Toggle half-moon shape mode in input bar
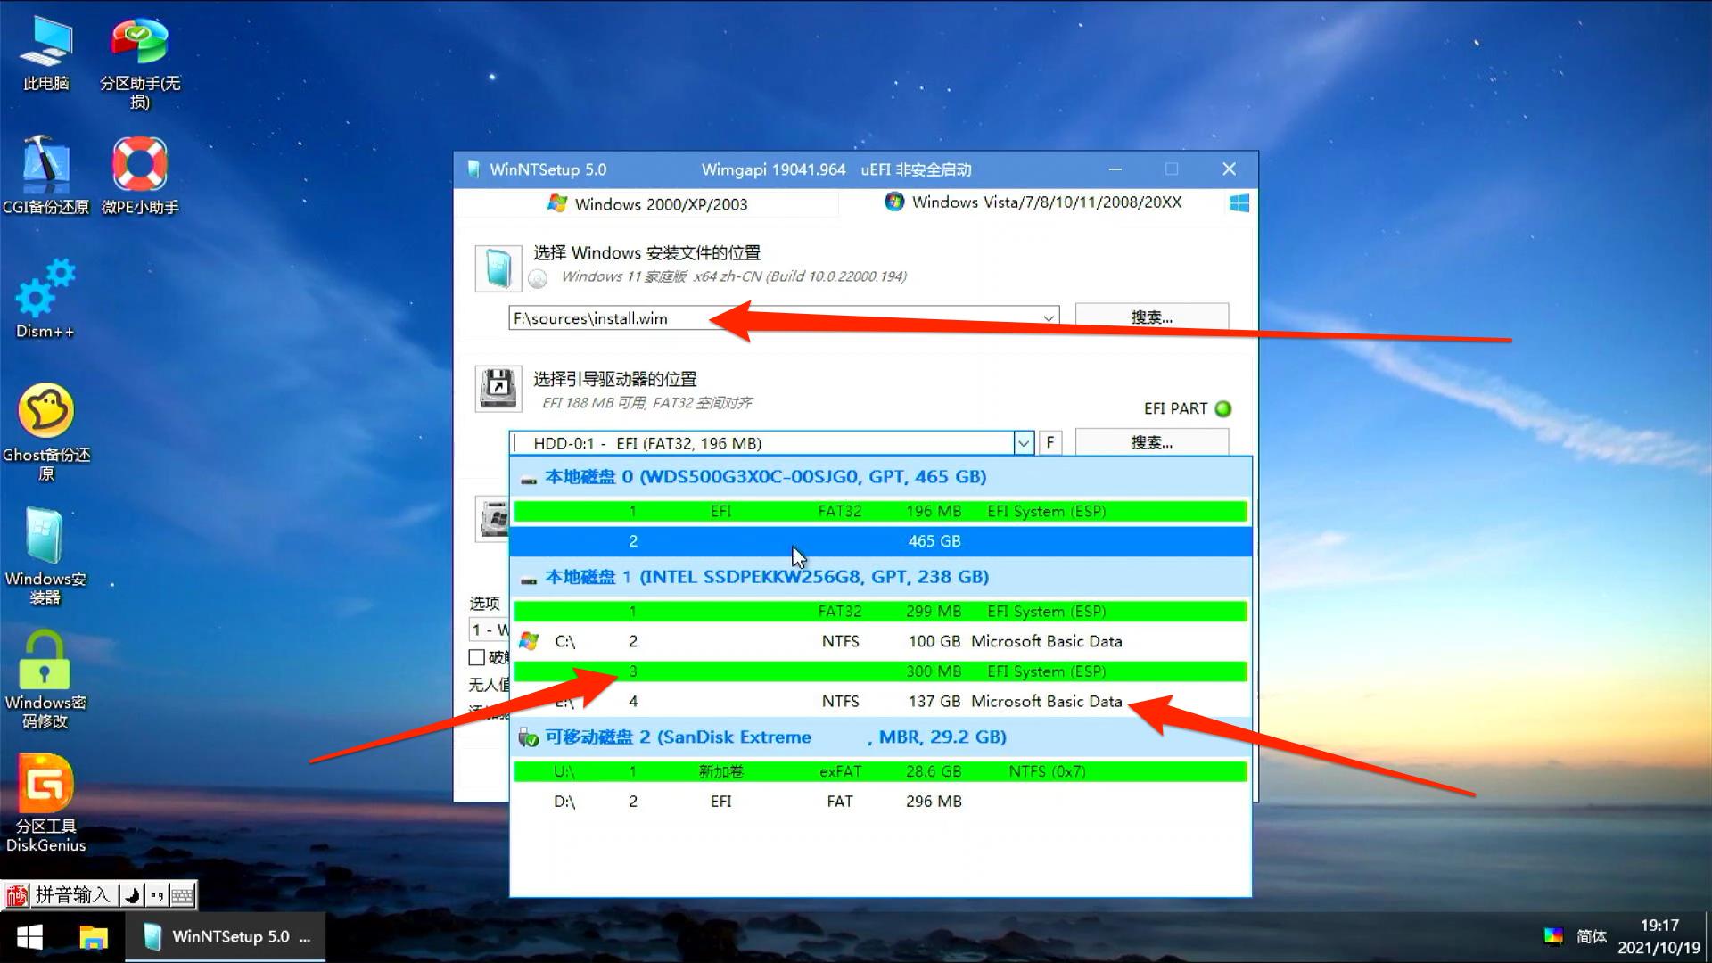 tap(130, 893)
